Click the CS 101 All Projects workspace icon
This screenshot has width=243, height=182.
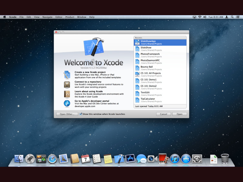(x=137, y=74)
